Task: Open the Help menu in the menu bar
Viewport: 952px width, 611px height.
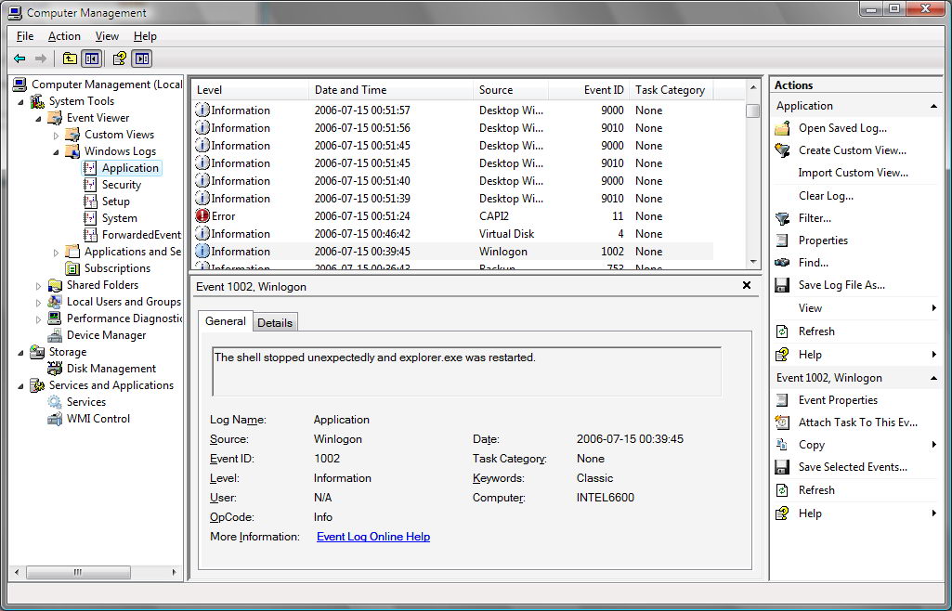Action: tap(145, 36)
